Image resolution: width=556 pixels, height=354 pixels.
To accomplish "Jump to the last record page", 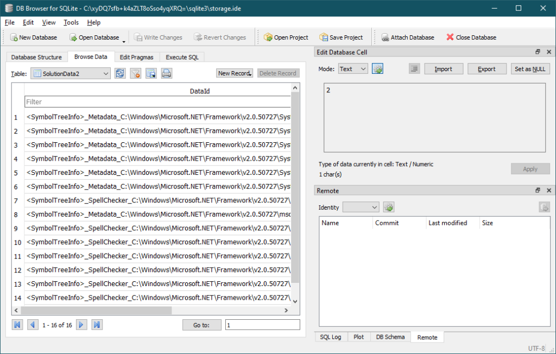I will (x=97, y=324).
